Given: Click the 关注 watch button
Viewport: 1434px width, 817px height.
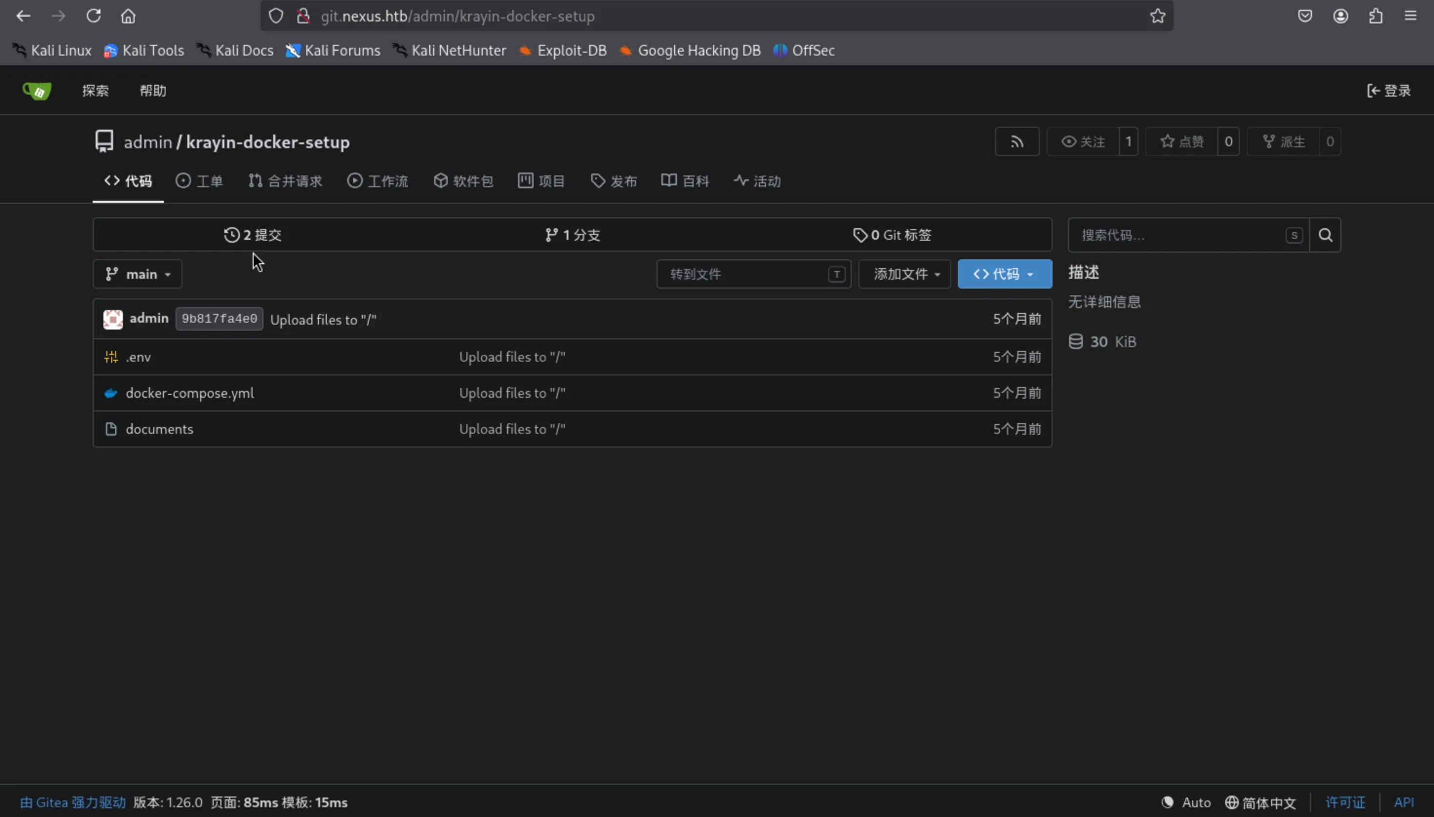Looking at the screenshot, I should [1083, 141].
